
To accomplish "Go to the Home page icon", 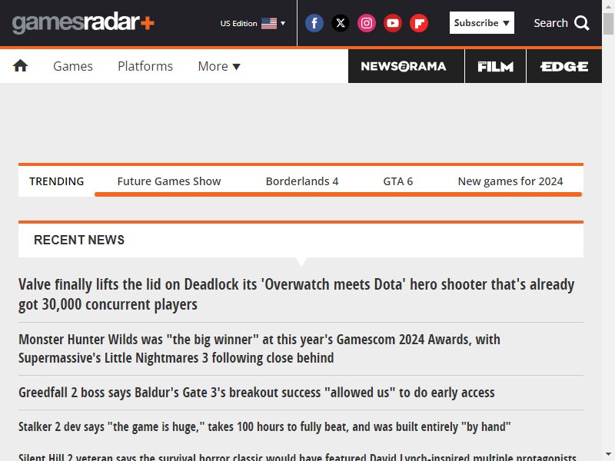I will pos(21,66).
